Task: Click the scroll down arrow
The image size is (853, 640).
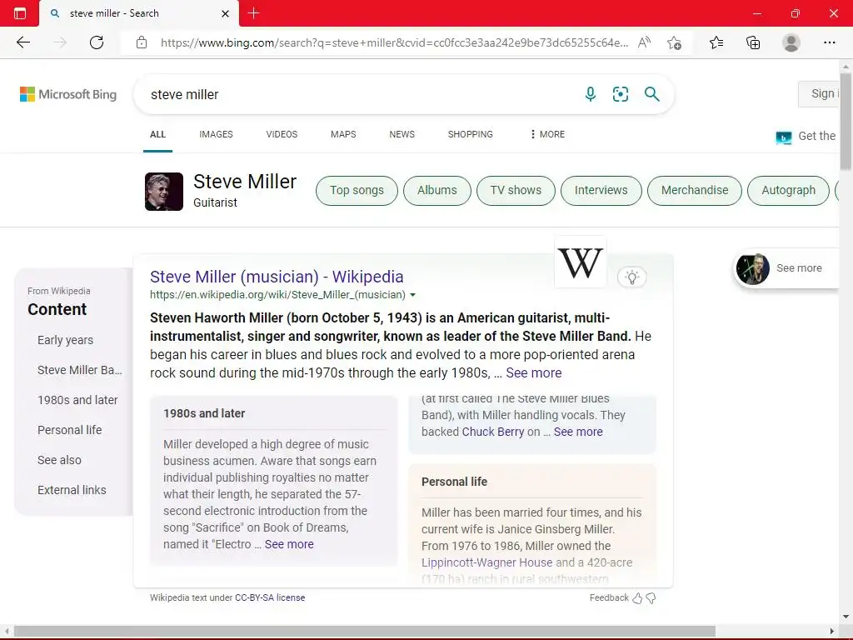Action: [x=846, y=617]
